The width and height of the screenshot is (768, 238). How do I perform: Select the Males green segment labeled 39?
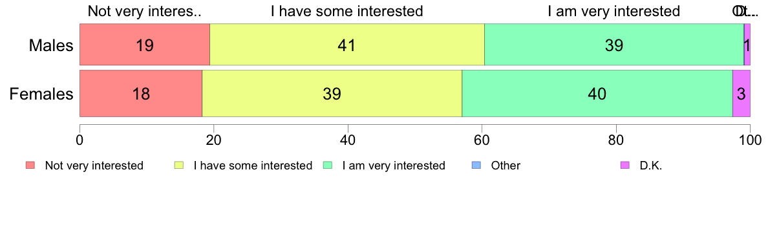click(614, 45)
